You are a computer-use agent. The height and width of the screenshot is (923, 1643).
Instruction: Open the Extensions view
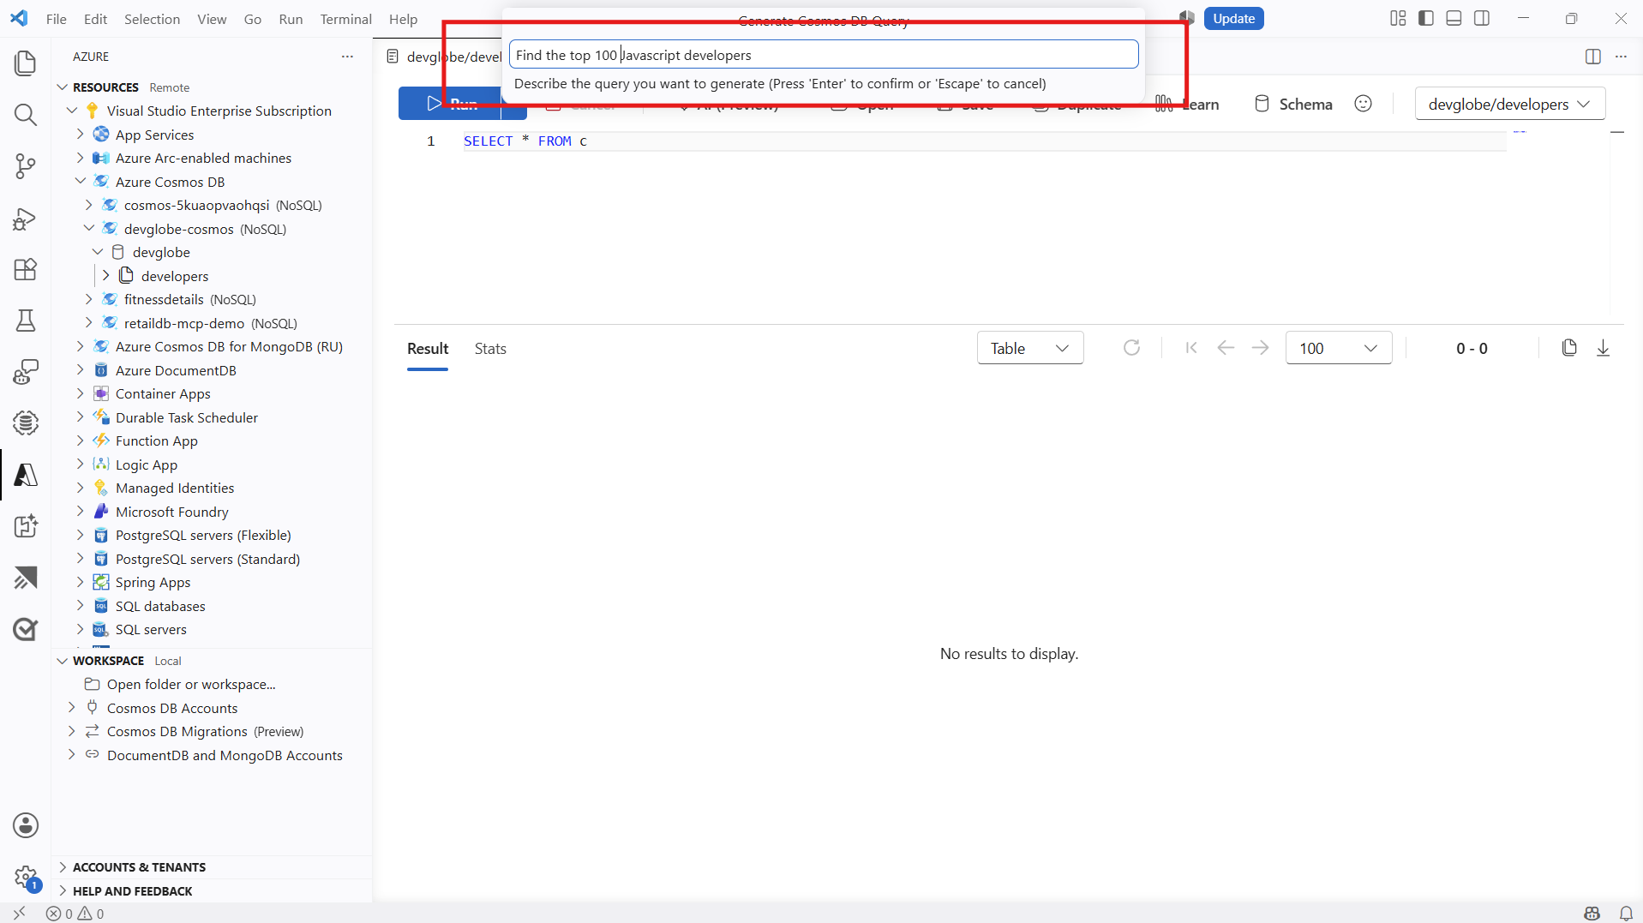26,269
